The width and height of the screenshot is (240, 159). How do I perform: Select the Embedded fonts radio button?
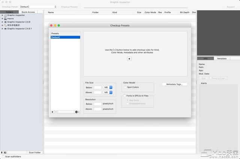pos(127,104)
